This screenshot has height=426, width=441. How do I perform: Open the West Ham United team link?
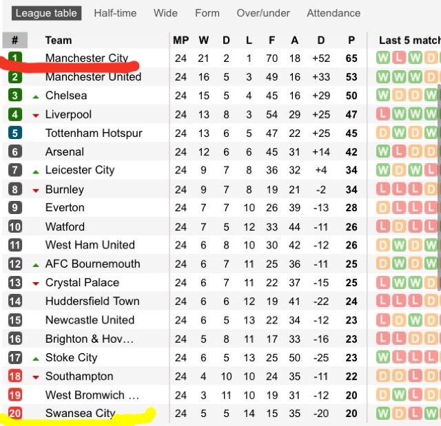(x=90, y=245)
